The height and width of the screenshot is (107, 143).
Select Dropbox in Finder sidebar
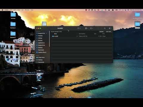(40, 36)
